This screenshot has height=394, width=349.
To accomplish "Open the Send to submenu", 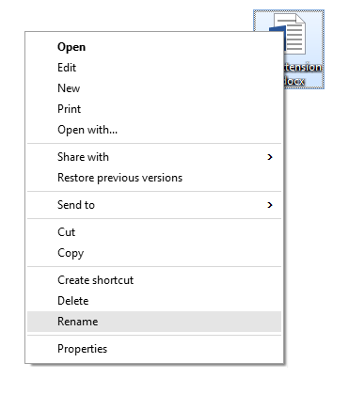I will point(154,205).
